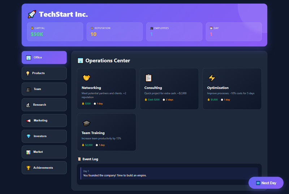Click the money bag icon beside the $500 cost
The width and height of the screenshot is (289, 194).
(83, 104)
